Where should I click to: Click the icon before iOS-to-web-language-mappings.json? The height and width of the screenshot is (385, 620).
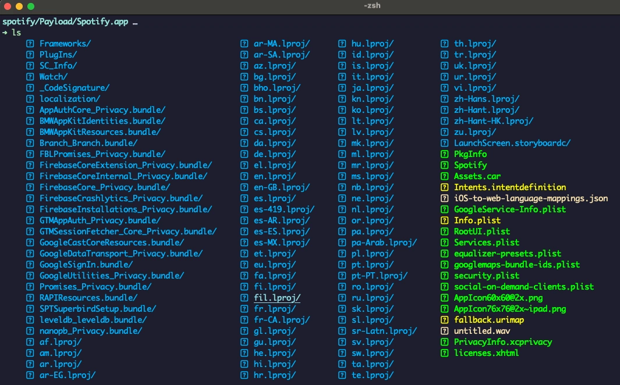coord(444,198)
